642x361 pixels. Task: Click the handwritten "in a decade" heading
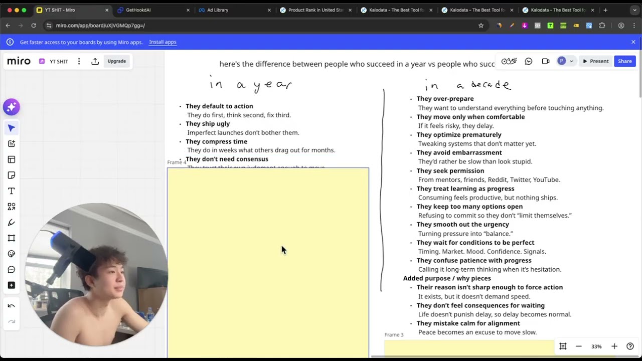point(468,85)
